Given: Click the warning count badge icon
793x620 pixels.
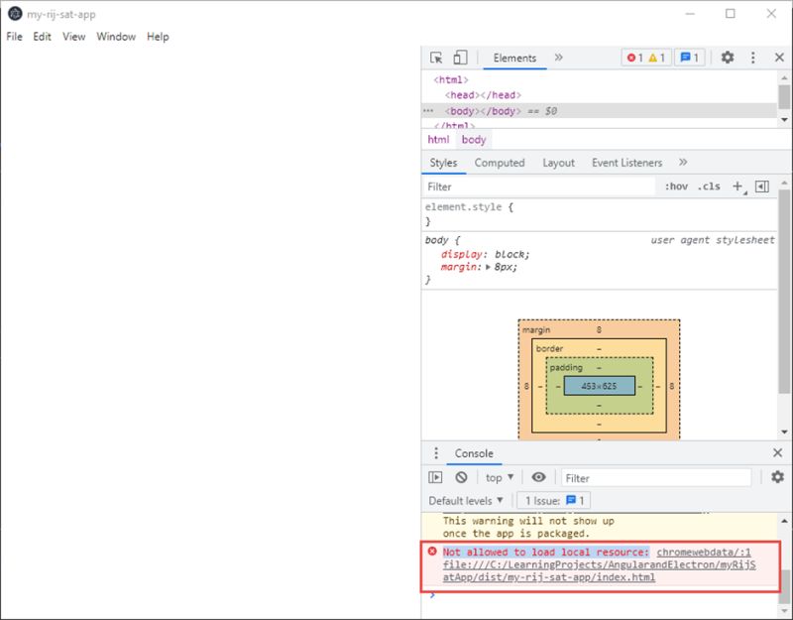Looking at the screenshot, I should [655, 59].
